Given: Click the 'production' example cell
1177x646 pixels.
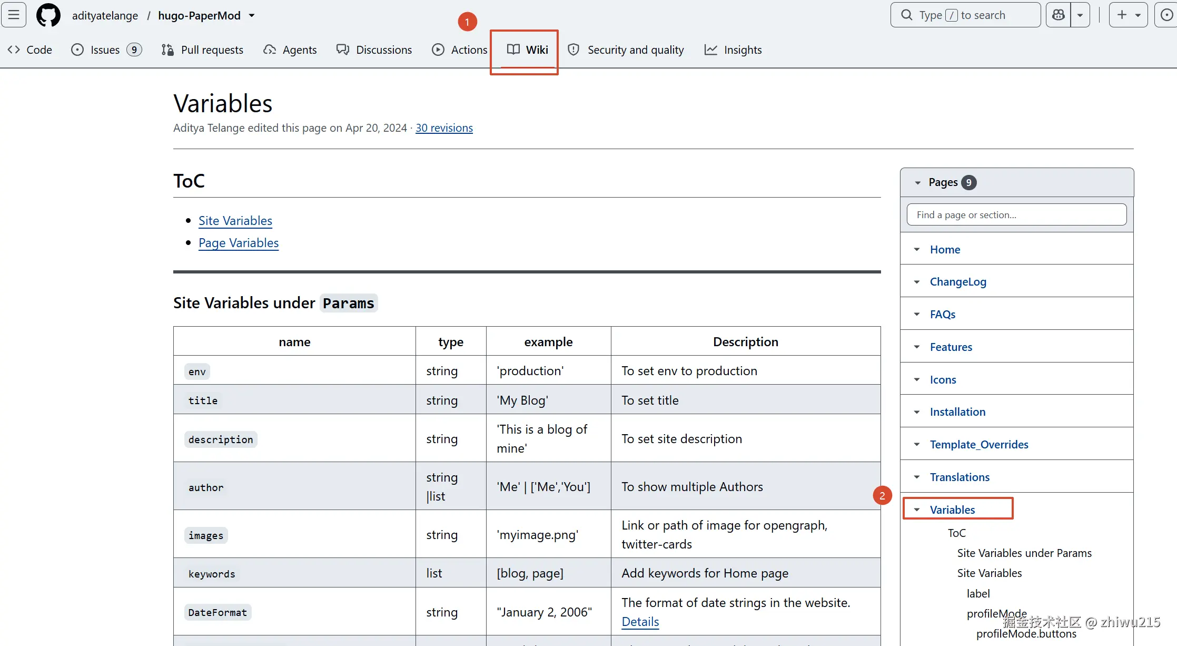Looking at the screenshot, I should (x=548, y=370).
